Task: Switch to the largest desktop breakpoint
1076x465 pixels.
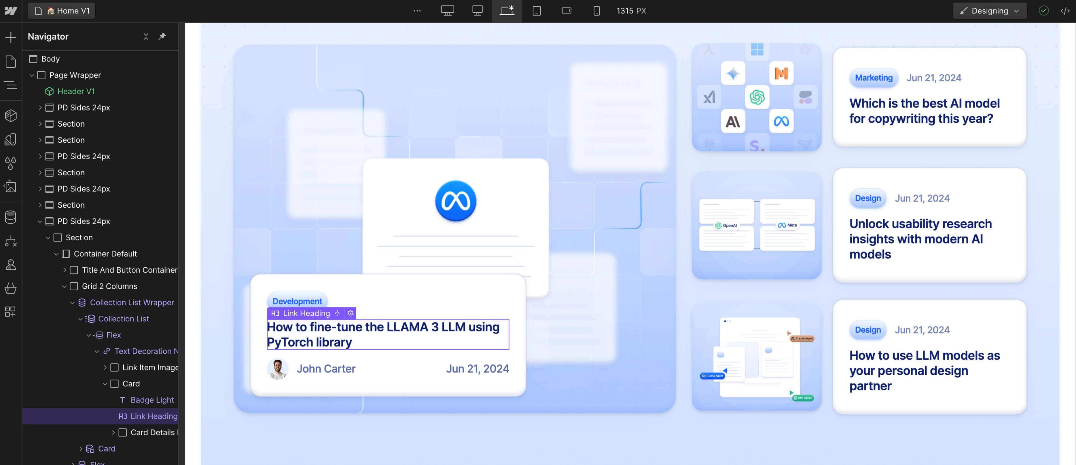Action: click(x=447, y=11)
